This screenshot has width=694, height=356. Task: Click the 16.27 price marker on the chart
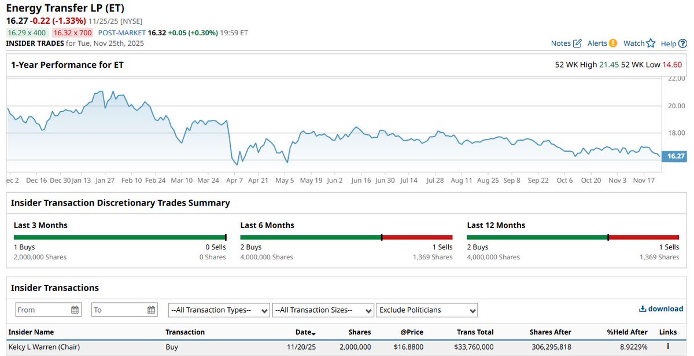(675, 156)
